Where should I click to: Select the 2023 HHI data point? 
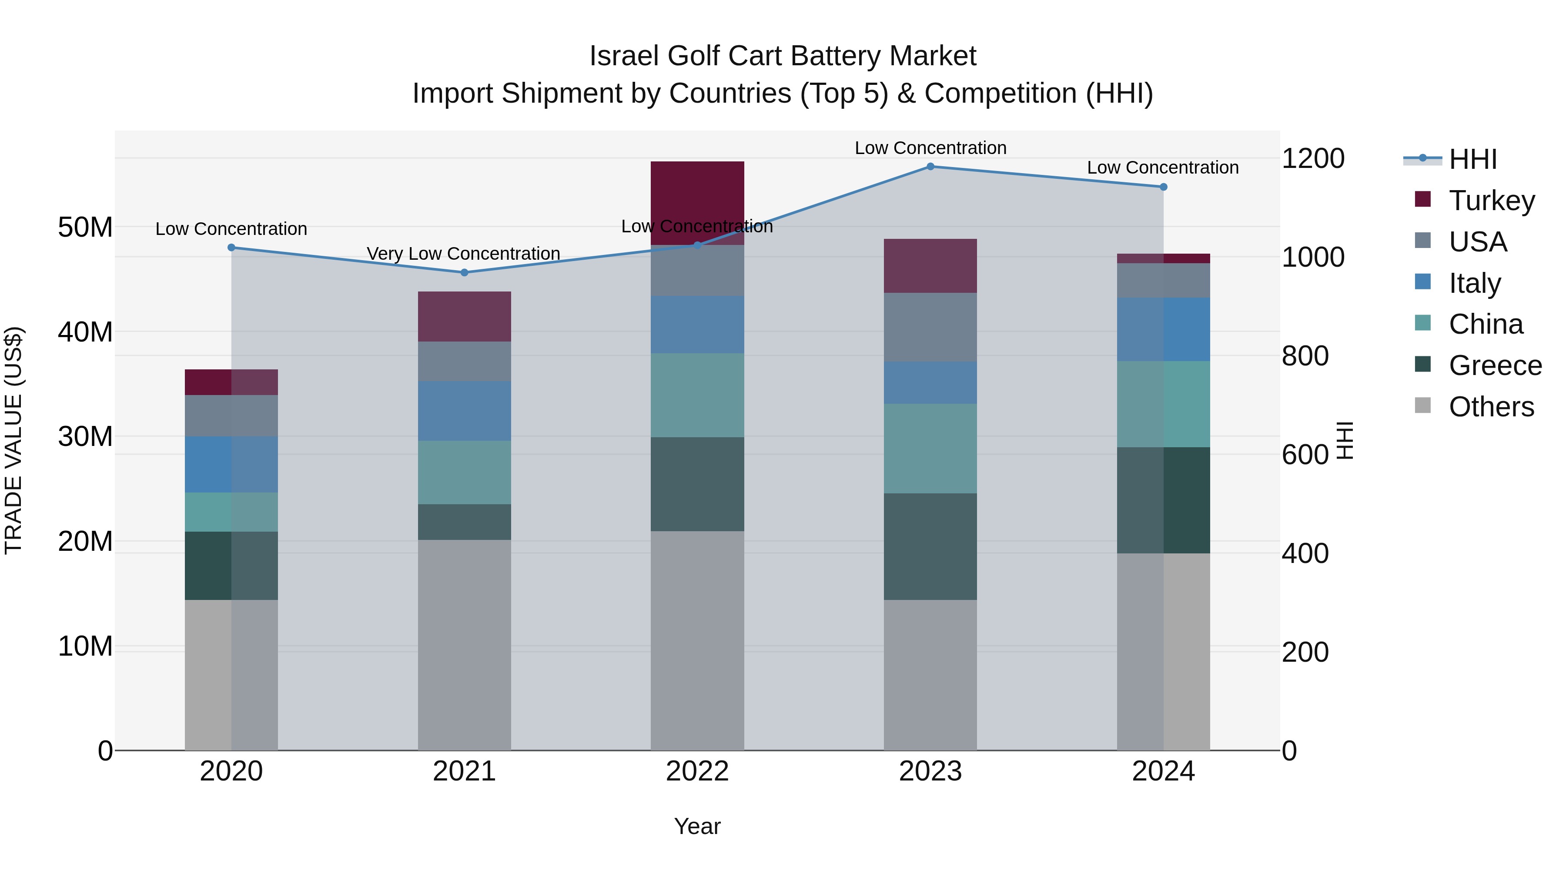pyautogui.click(x=930, y=167)
